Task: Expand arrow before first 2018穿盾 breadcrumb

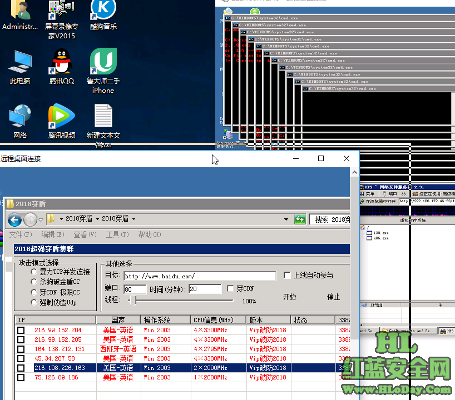Action: point(61,219)
